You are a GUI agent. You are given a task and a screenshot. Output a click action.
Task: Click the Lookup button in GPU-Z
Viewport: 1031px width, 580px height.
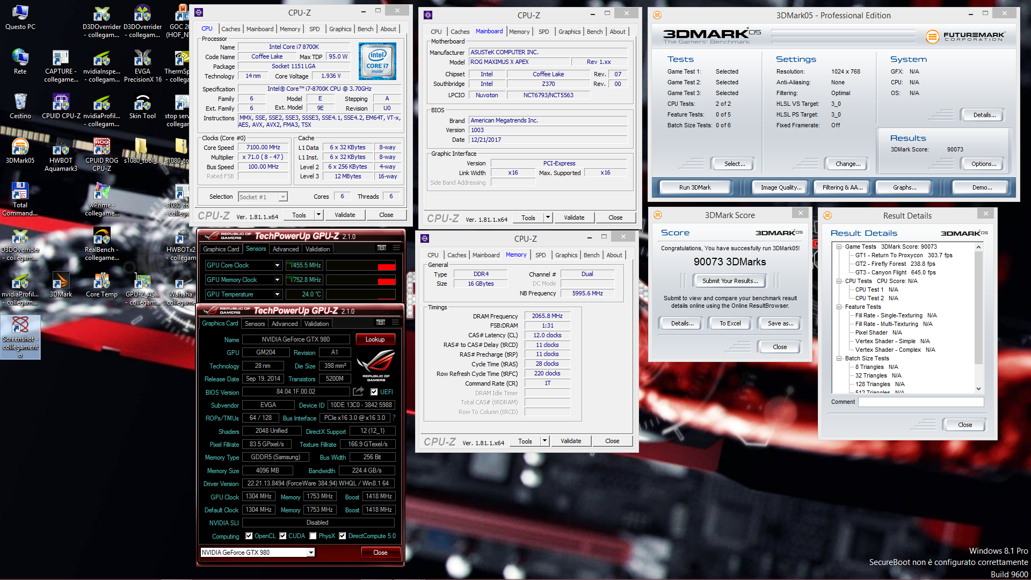pyautogui.click(x=375, y=339)
